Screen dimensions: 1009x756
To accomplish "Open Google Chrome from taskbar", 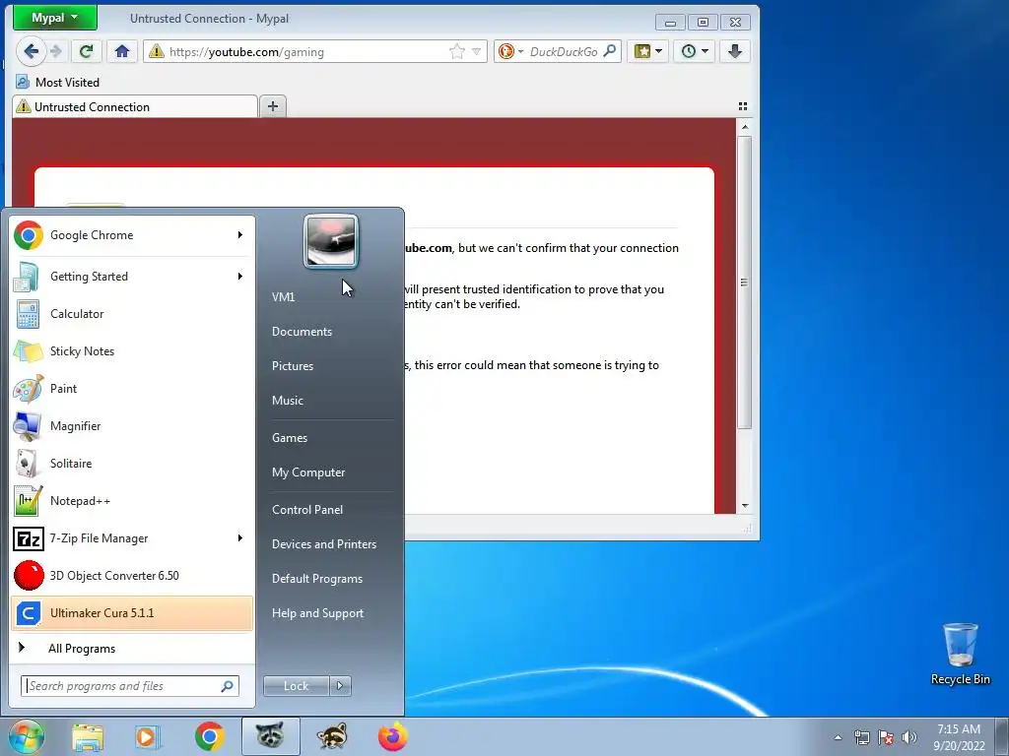I will coord(209,736).
